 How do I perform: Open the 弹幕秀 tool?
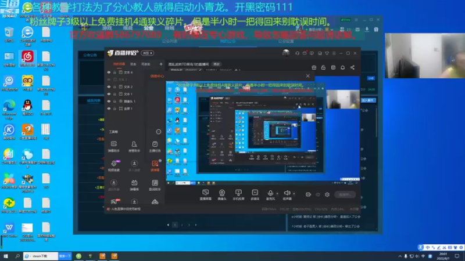coord(134,185)
